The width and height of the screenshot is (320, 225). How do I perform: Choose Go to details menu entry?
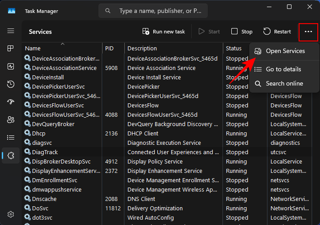pyautogui.click(x=284, y=70)
